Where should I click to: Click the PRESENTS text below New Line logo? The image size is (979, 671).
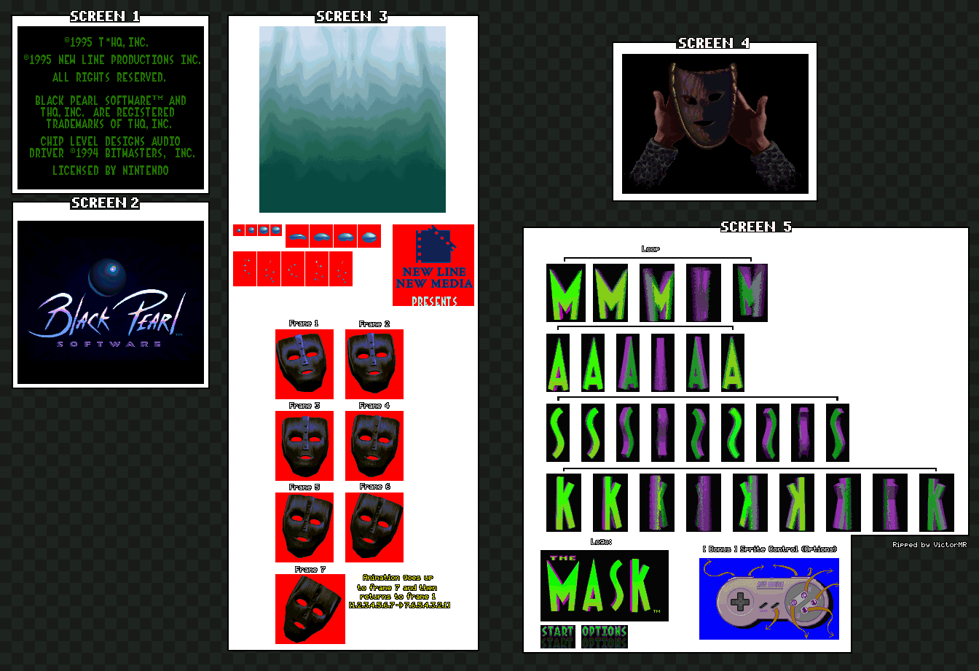434,301
